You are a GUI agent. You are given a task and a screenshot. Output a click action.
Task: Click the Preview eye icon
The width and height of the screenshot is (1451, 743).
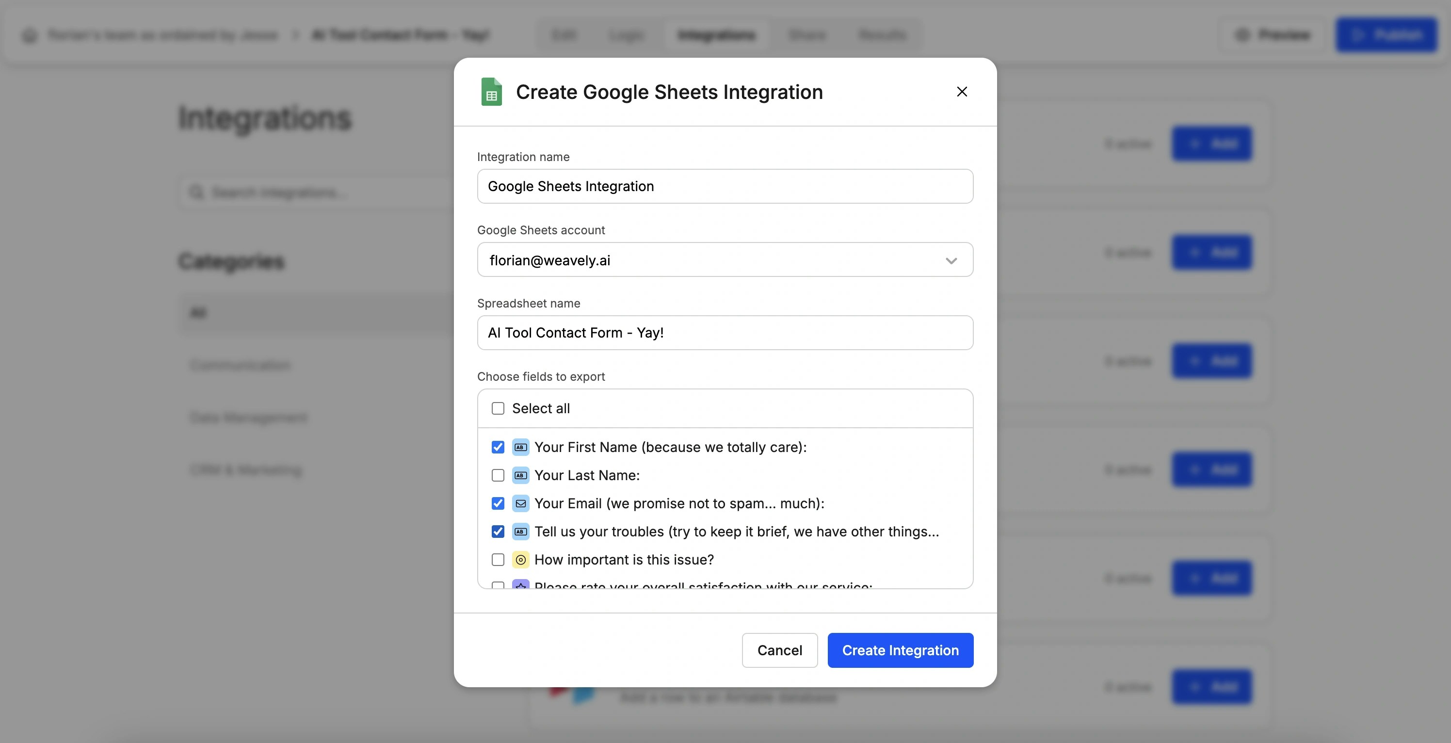(x=1243, y=34)
